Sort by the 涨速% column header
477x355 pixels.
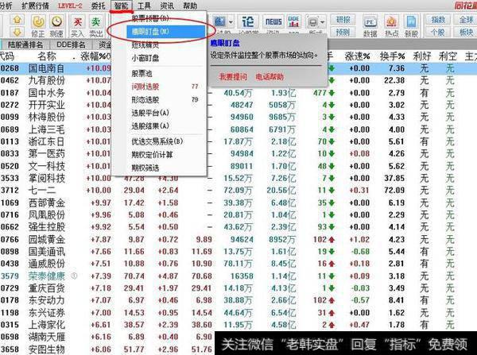point(357,56)
